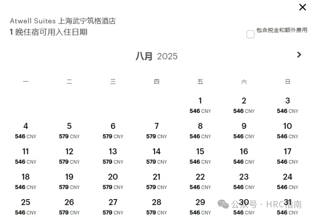The image size is (312, 217).
Task: Select August 10 check-in date
Action: [287, 126]
